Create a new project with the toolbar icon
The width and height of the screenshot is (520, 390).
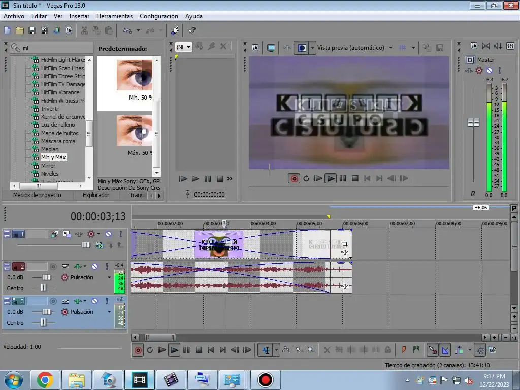pyautogui.click(x=7, y=30)
